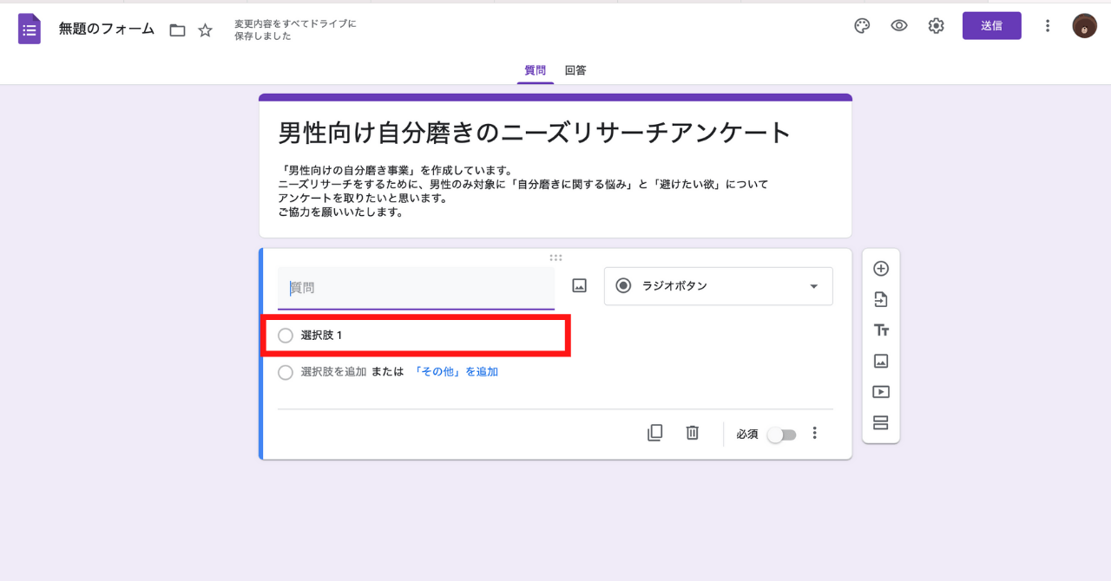Add an other option via 「その他」を追加 link
Viewport: 1111px width, 581px height.
pyautogui.click(x=457, y=371)
